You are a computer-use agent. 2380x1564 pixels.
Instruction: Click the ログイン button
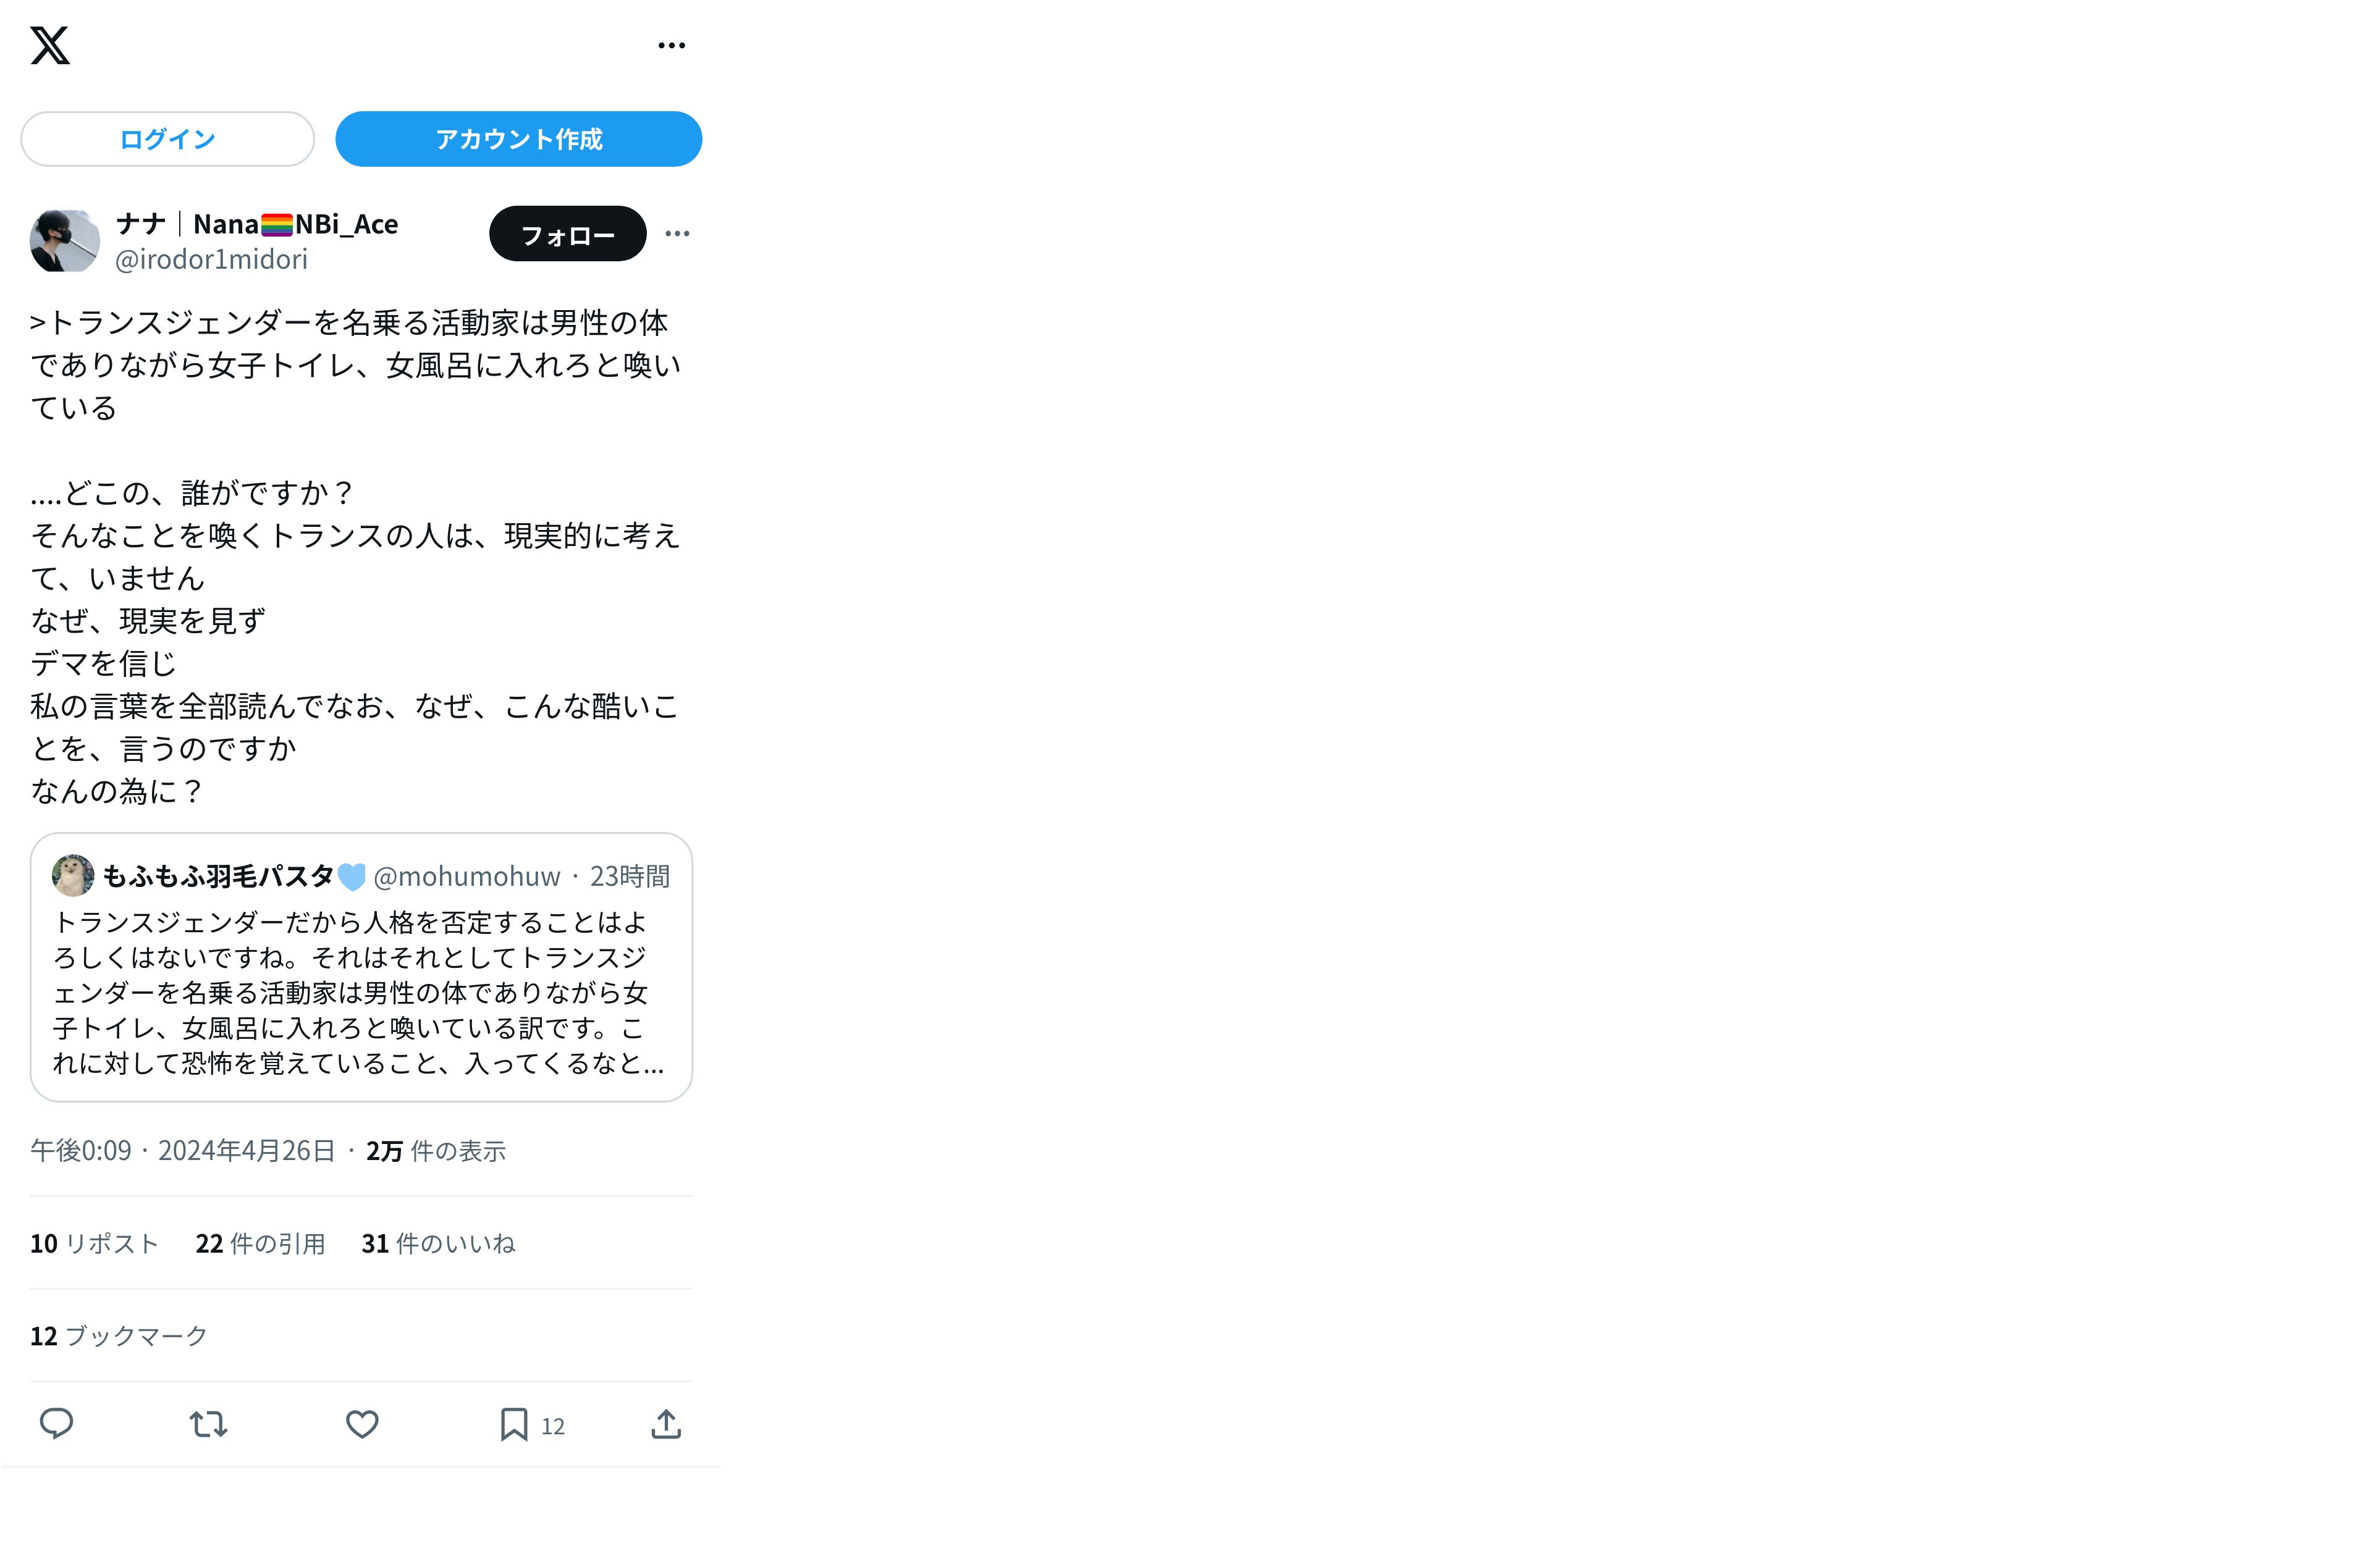point(167,139)
